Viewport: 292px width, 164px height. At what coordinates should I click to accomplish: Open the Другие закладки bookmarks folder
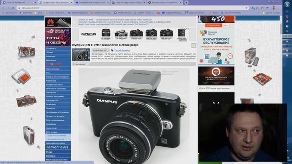(271, 13)
